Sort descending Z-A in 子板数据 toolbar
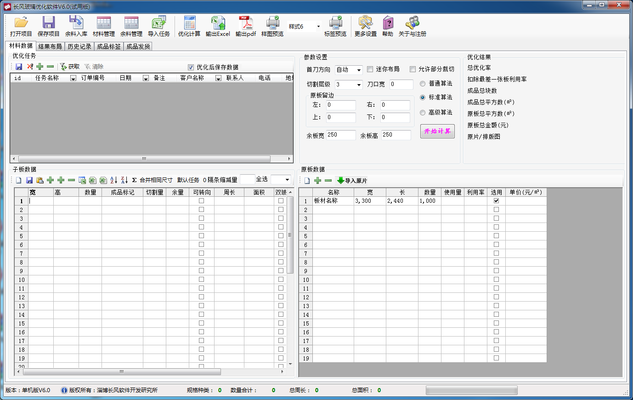Image resolution: width=633 pixels, height=400 pixels. [x=124, y=180]
